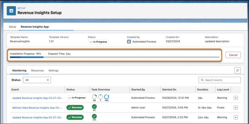Click the Revenue Insights Setup chart icon
The image size is (249, 124).
pos(11,11)
